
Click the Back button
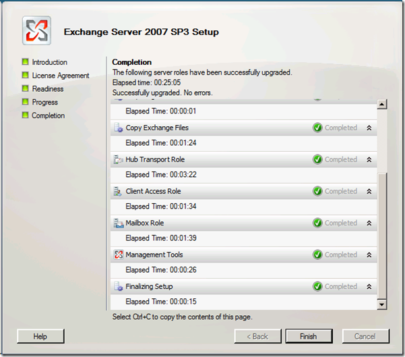[x=258, y=336]
